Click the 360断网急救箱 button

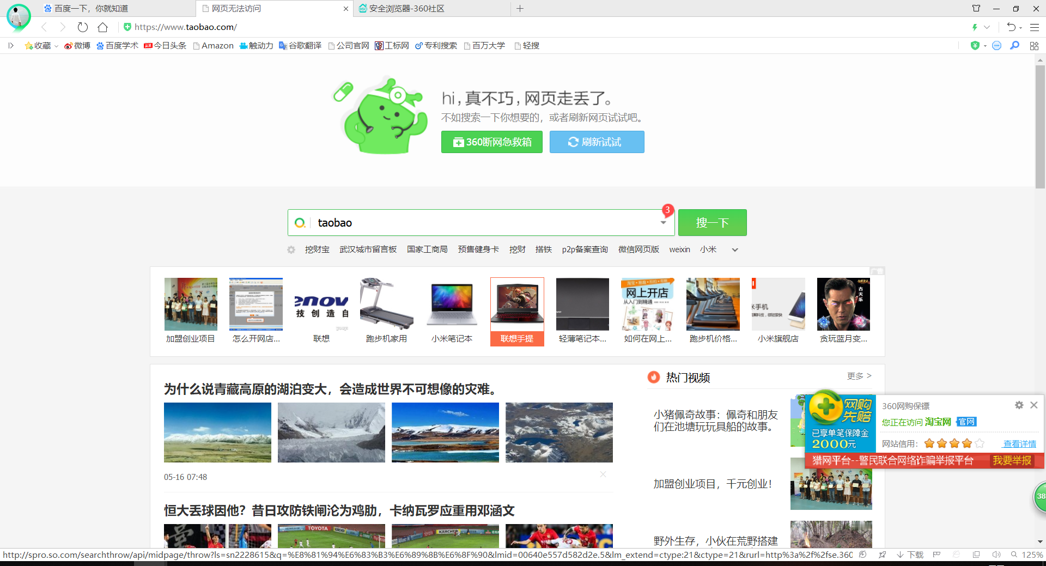(x=492, y=142)
